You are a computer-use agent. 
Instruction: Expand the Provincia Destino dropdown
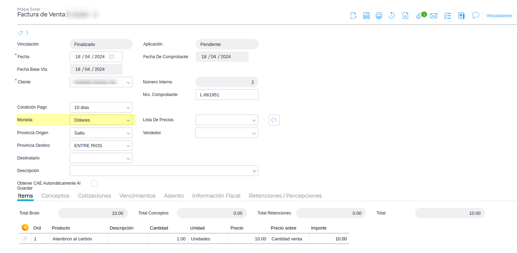(128, 146)
